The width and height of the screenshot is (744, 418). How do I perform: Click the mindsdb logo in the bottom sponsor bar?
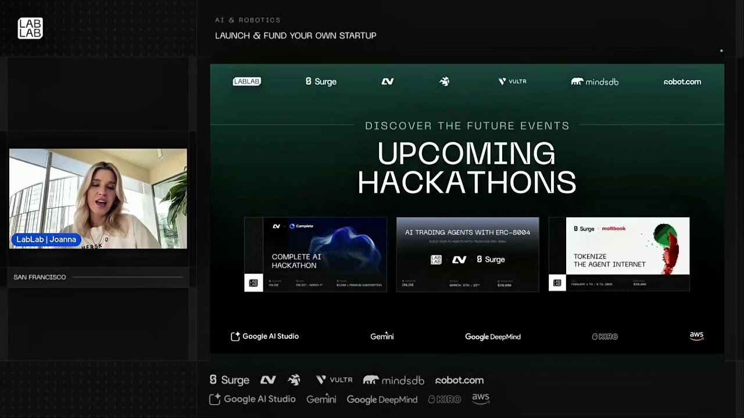pos(394,380)
